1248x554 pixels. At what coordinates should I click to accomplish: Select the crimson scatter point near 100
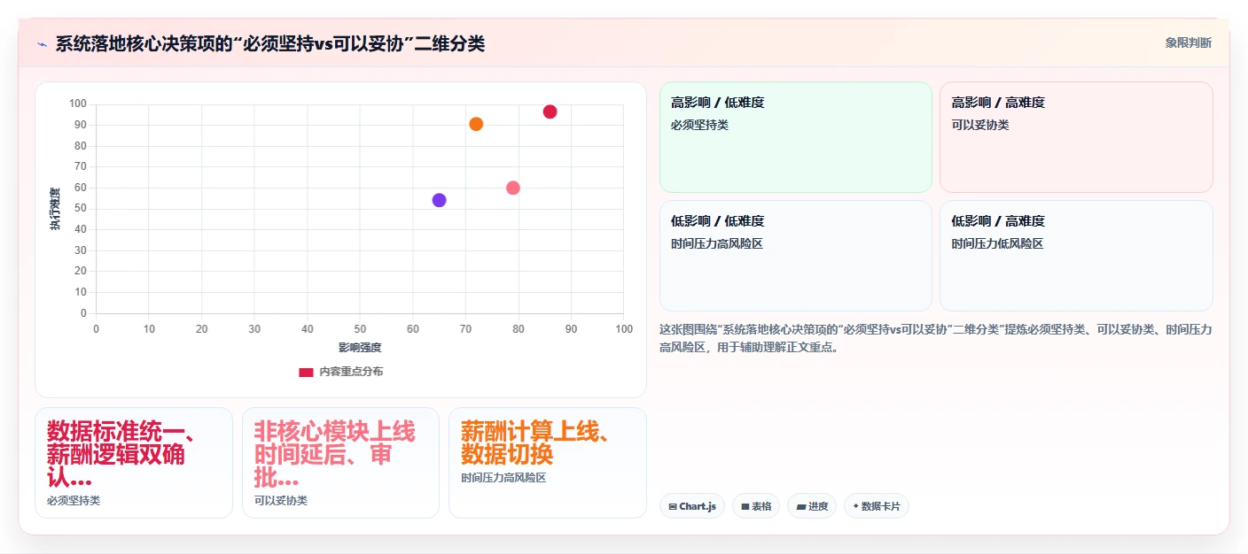click(x=550, y=112)
